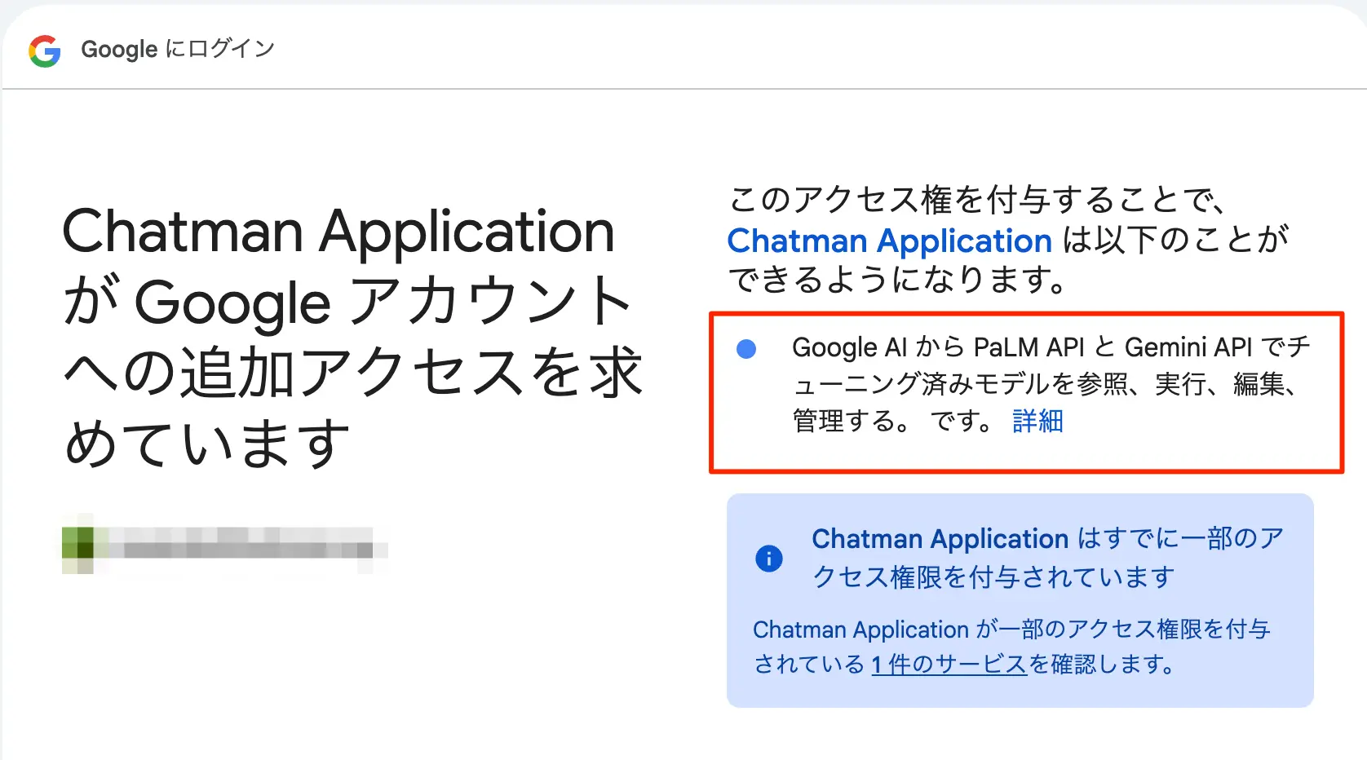
Task: Click the blue bullet before Google AI permission
Action: [746, 349]
